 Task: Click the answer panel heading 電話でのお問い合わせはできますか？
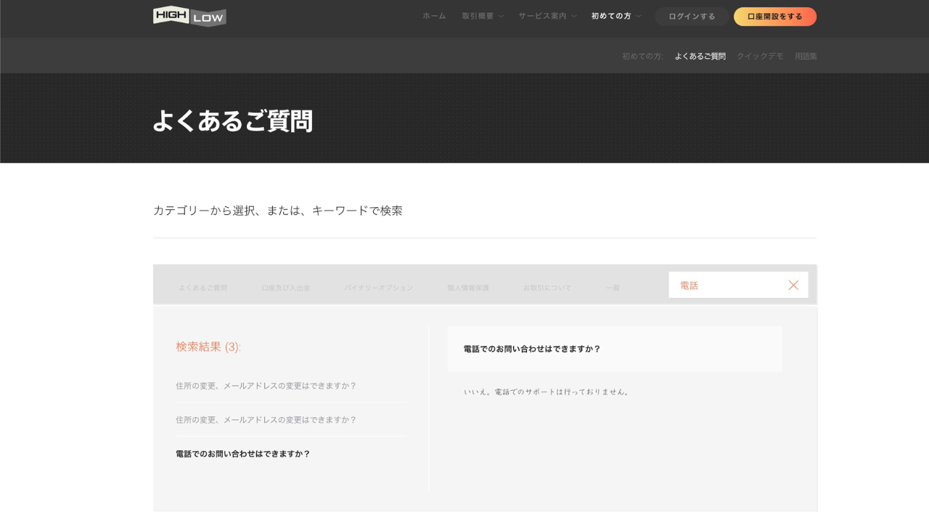(x=532, y=349)
